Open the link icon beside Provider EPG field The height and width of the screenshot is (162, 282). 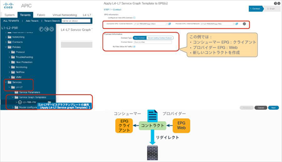click(x=237, y=24)
